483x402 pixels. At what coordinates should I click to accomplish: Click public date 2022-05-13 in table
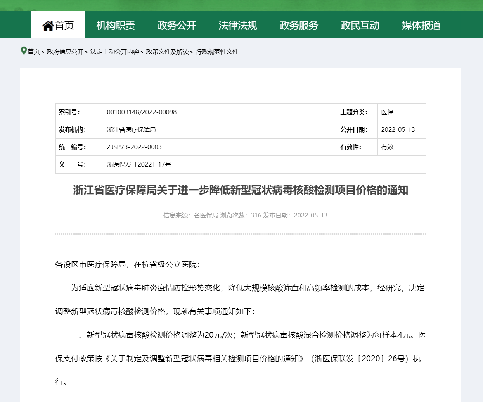pyautogui.click(x=398, y=129)
